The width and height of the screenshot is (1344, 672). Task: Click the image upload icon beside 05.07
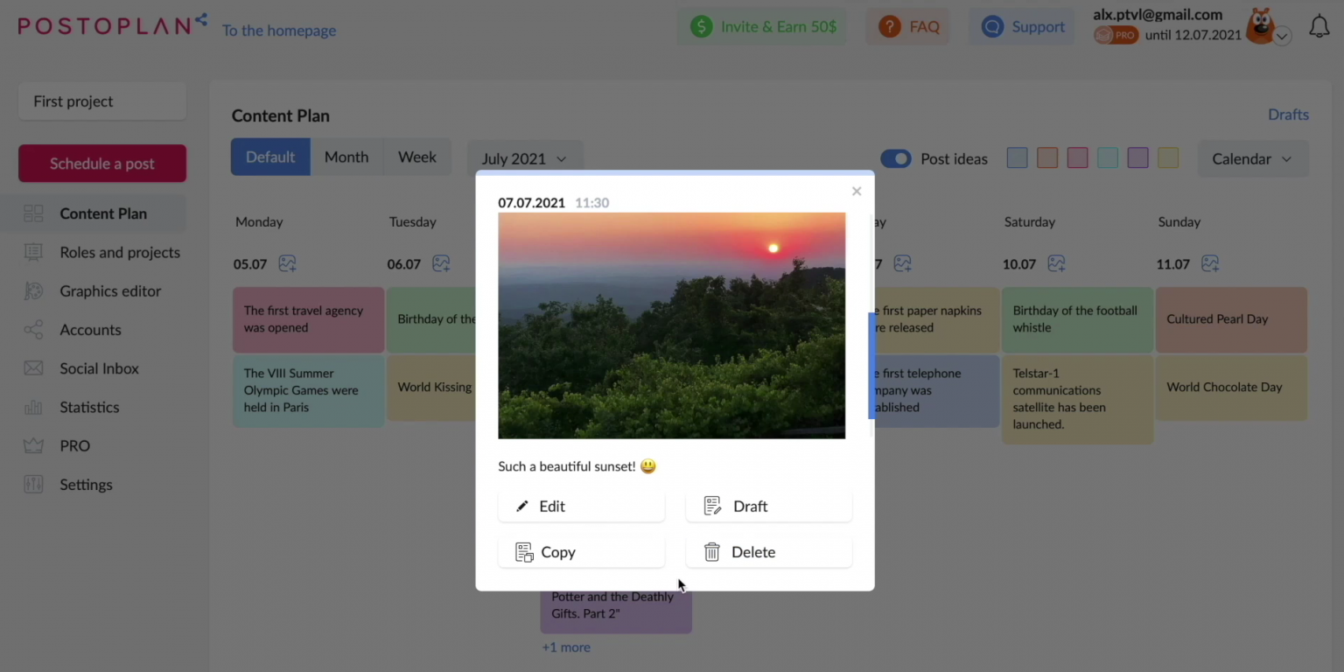coord(288,263)
